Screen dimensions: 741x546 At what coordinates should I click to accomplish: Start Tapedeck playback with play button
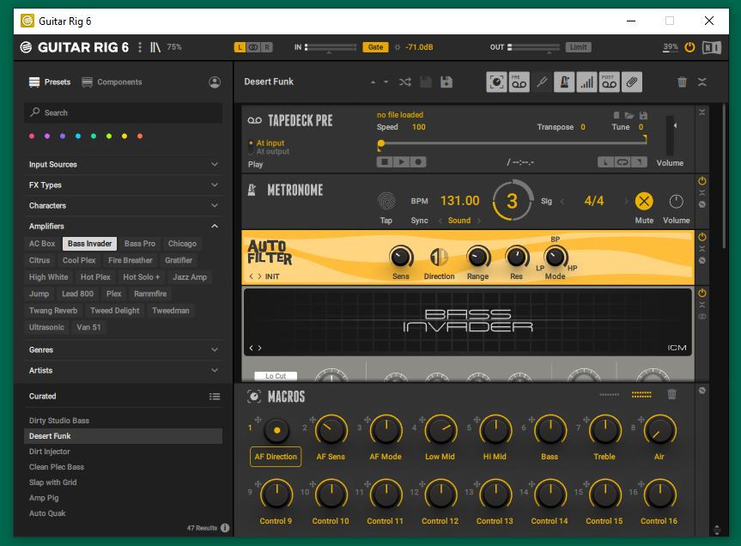[401, 162]
